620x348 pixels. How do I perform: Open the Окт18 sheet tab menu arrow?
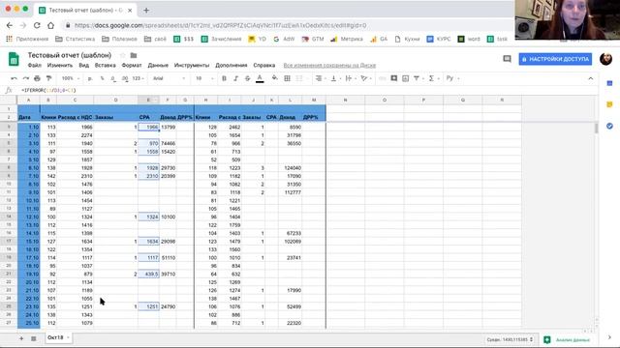pos(68,337)
